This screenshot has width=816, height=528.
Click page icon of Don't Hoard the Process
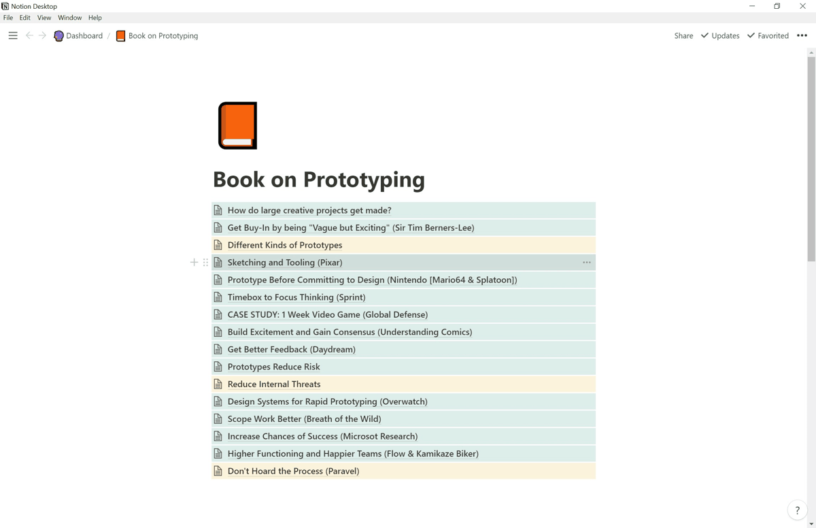click(218, 470)
